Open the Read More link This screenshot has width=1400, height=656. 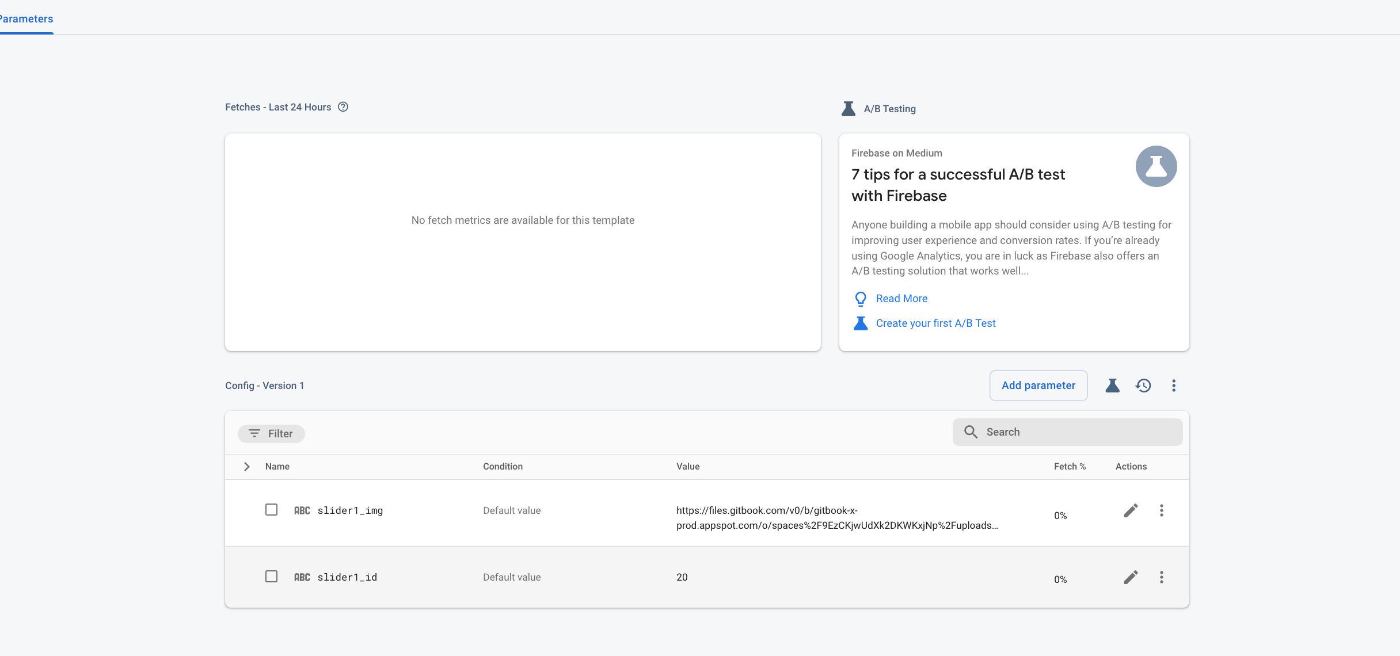click(x=901, y=299)
